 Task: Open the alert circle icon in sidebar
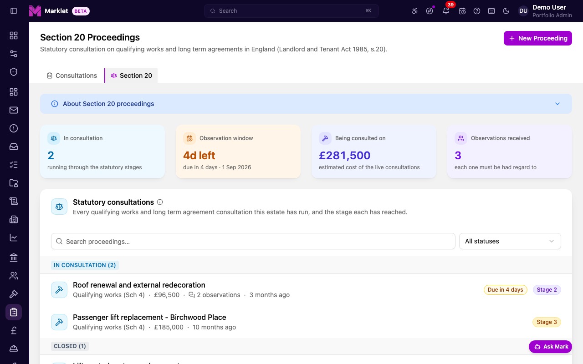pos(14,128)
